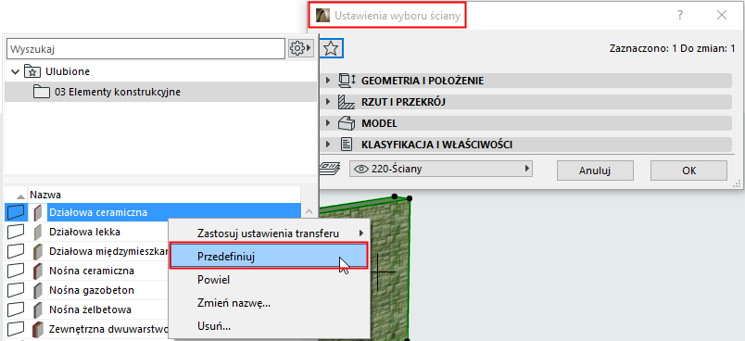Expand the MODEL panel
This screenshot has width=745, height=341.
[x=327, y=123]
